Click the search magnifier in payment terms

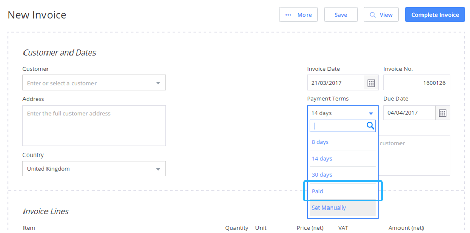(x=370, y=126)
